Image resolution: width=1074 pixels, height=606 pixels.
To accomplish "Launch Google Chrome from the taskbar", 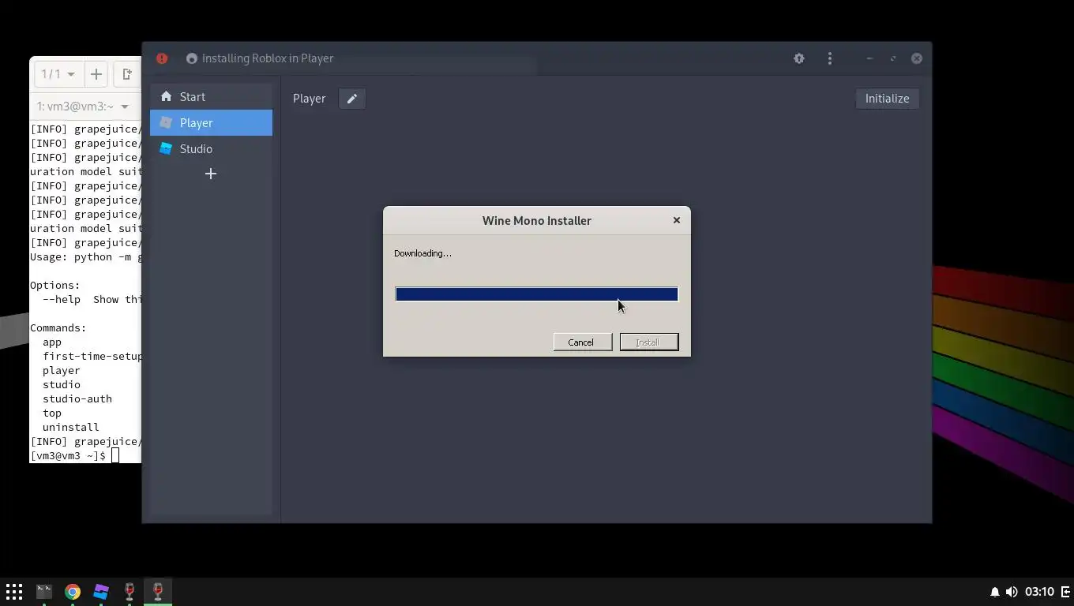I will tap(73, 591).
